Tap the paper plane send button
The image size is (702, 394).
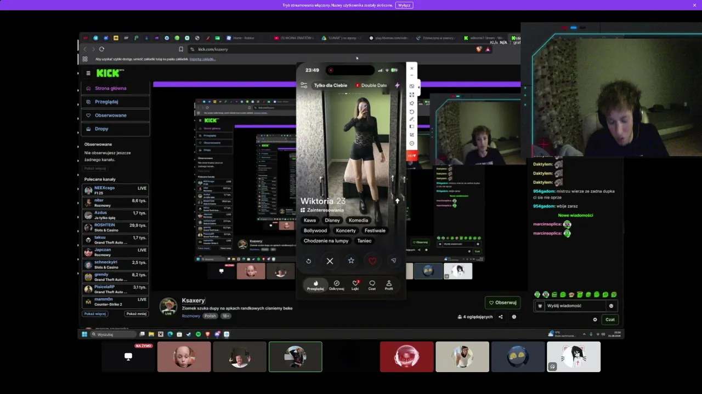(x=393, y=261)
